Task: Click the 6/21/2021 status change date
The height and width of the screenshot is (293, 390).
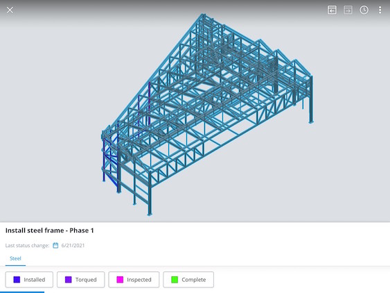Action: point(73,245)
